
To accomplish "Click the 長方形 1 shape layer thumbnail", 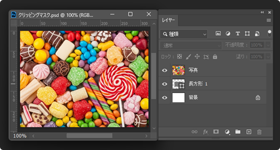I will (x=179, y=84).
